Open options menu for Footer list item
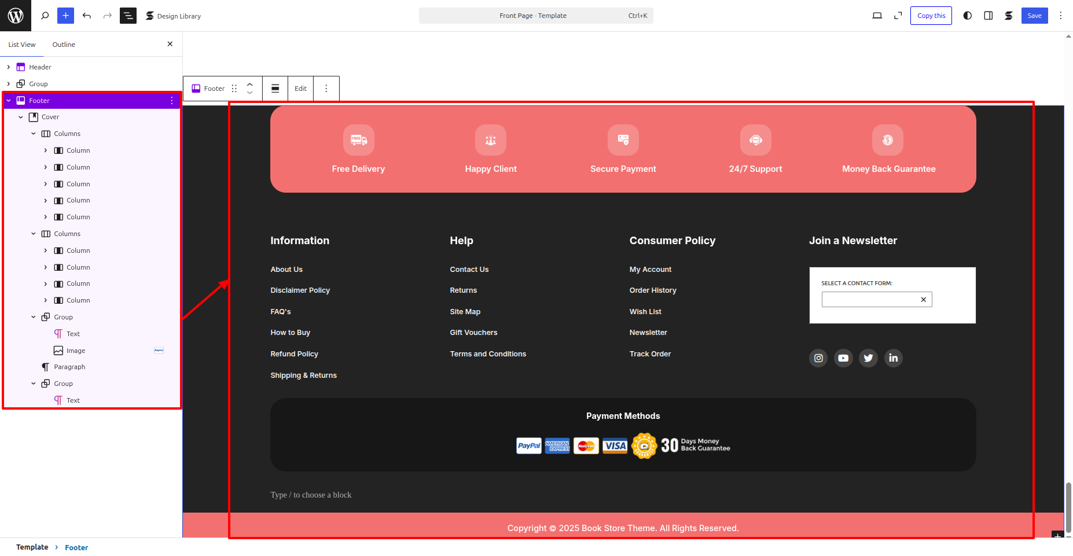This screenshot has width=1073, height=556. (x=172, y=101)
